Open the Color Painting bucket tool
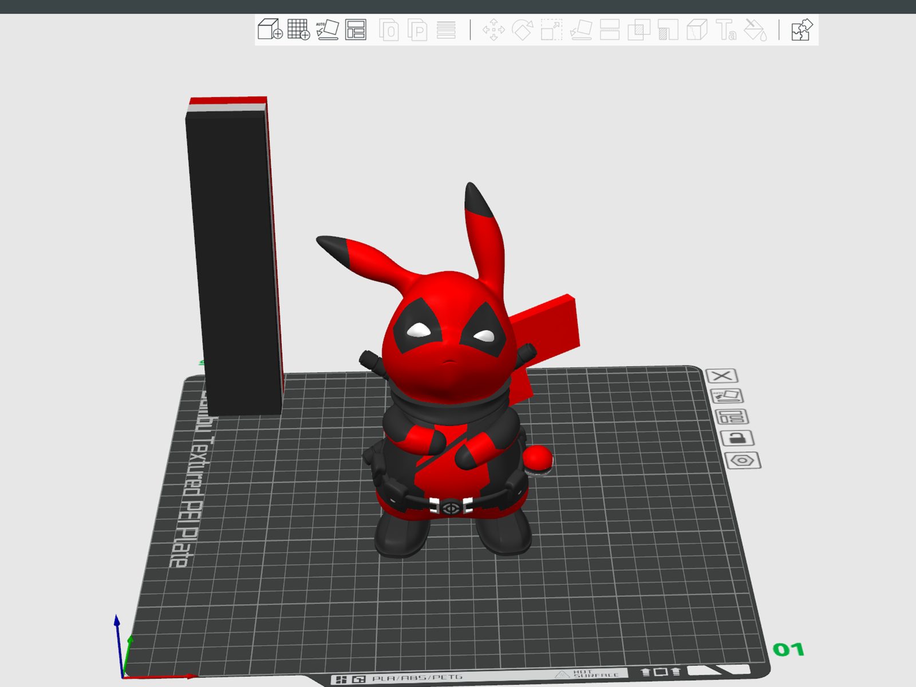916x687 pixels. pos(755,29)
